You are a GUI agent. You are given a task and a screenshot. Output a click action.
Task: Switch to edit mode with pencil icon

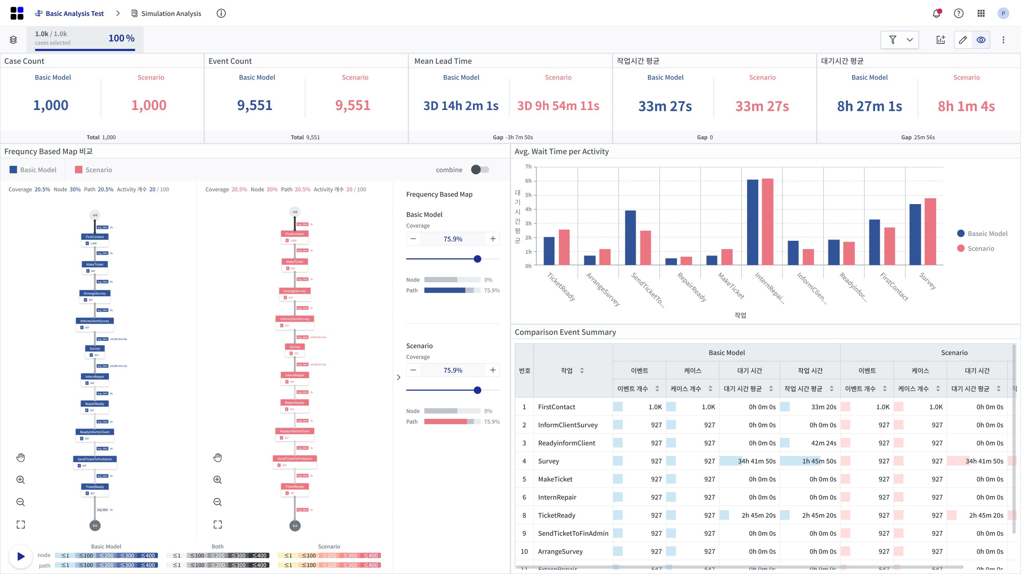point(963,39)
